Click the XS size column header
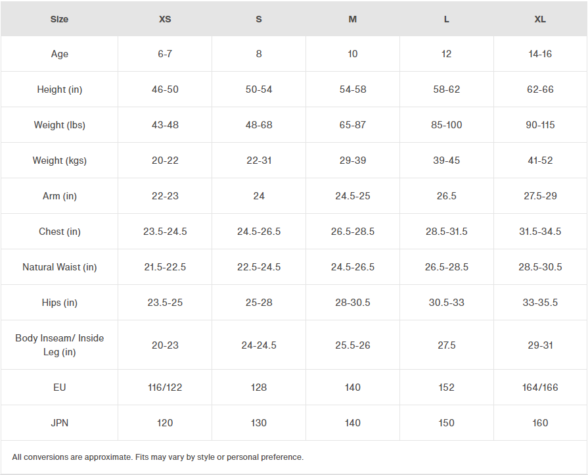The width and height of the screenshot is (588, 475). click(x=165, y=19)
